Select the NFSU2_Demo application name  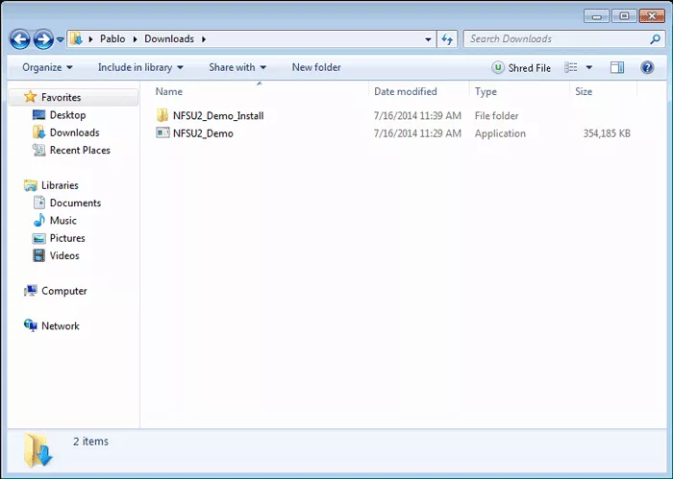[x=203, y=133]
